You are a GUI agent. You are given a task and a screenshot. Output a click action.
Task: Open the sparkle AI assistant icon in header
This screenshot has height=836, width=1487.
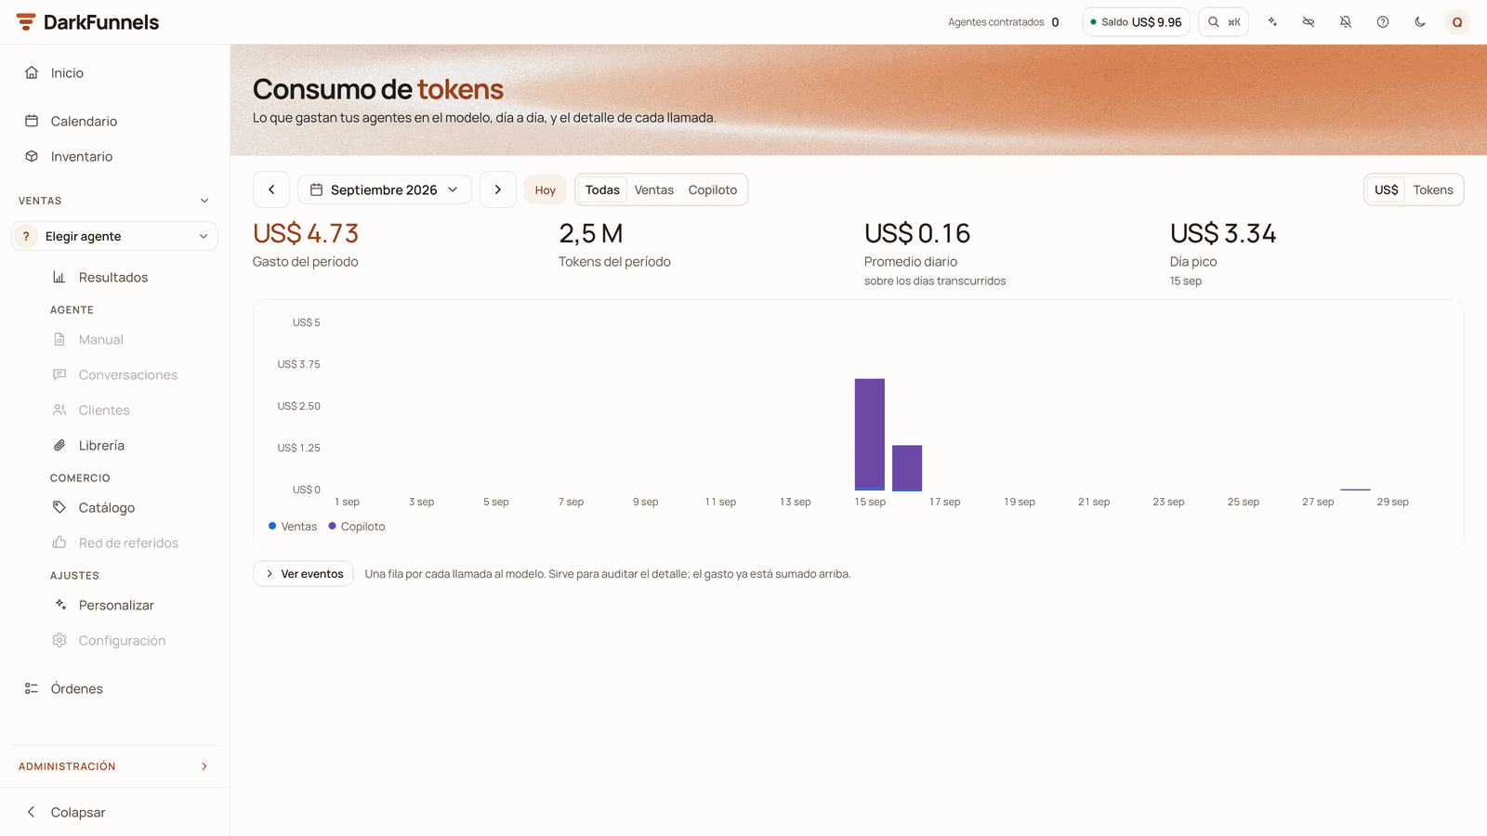[1272, 22]
